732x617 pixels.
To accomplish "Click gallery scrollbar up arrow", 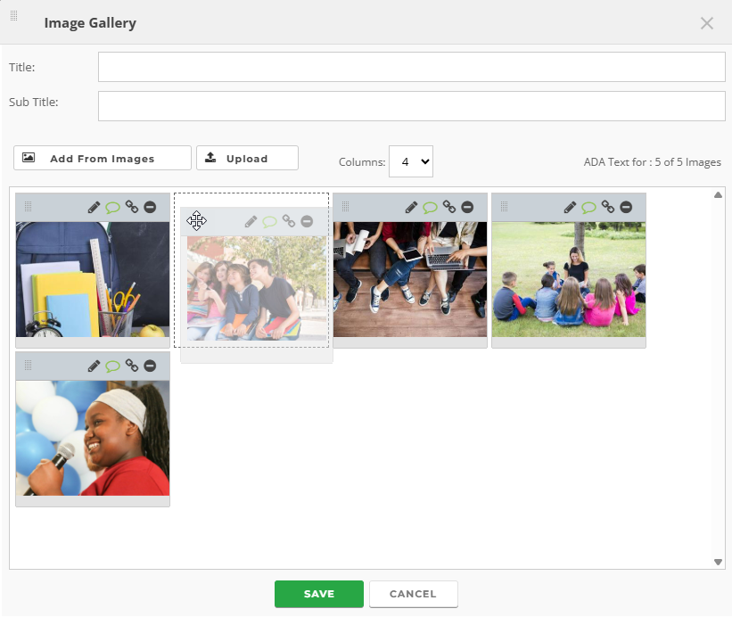I will [x=718, y=194].
